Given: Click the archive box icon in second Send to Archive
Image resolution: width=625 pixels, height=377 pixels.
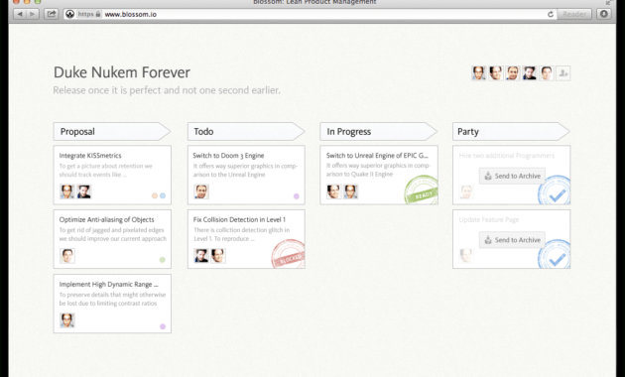Looking at the screenshot, I should coord(488,240).
